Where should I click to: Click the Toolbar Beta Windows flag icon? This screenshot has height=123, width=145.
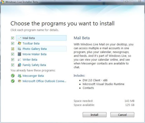click(x=19, y=43)
